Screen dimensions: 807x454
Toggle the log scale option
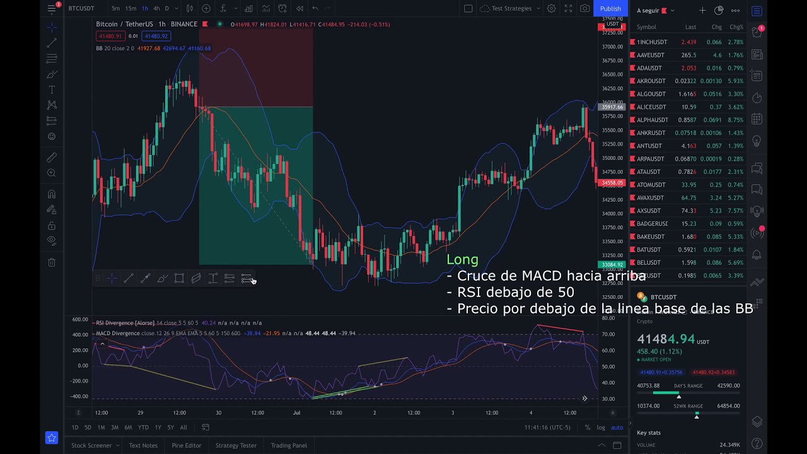[601, 428]
